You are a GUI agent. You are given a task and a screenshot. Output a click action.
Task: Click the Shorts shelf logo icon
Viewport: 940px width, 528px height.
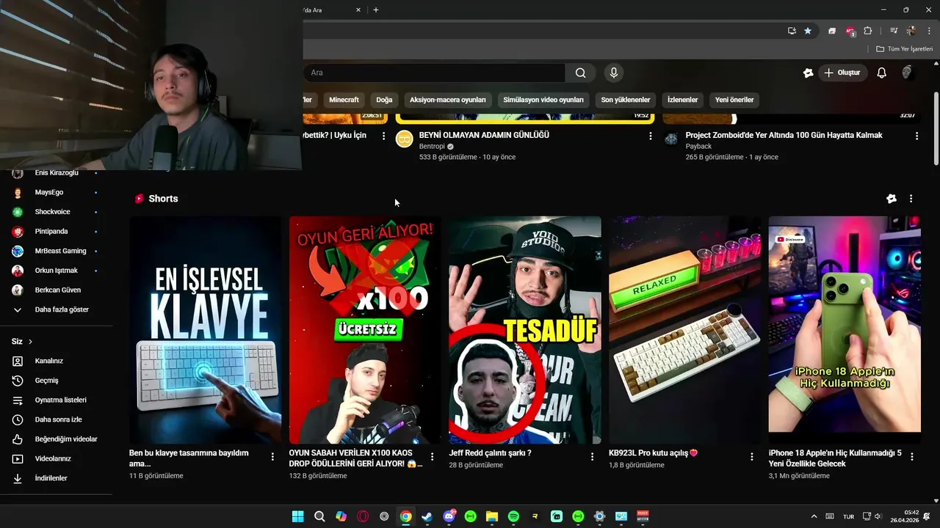point(140,199)
